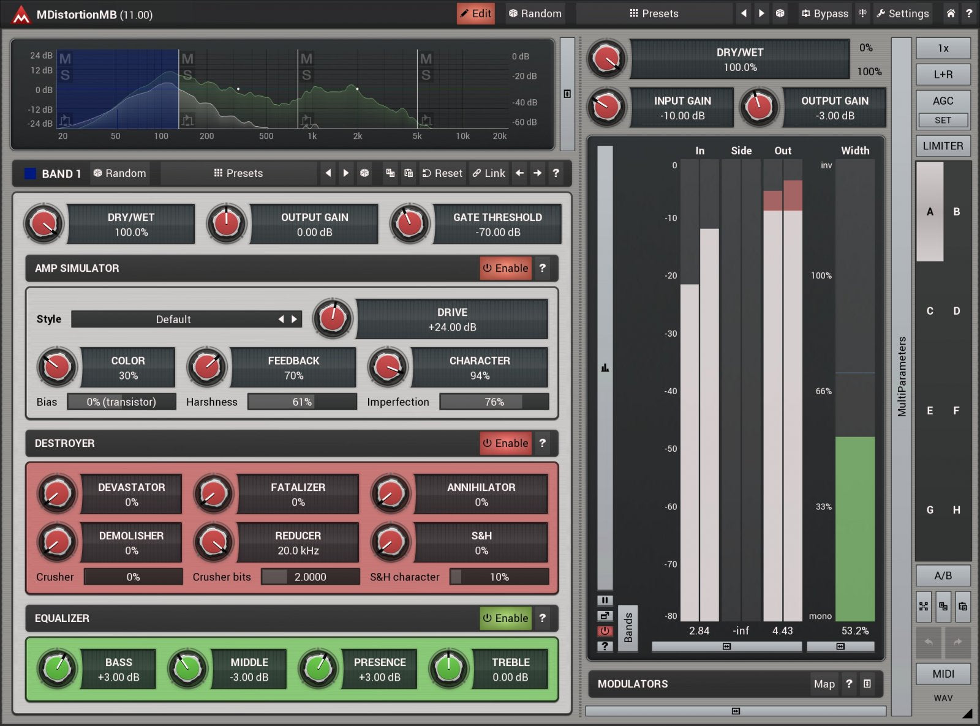The width and height of the screenshot is (980, 726).
Task: Click the Amp Simulator help question mark
Action: pos(542,268)
